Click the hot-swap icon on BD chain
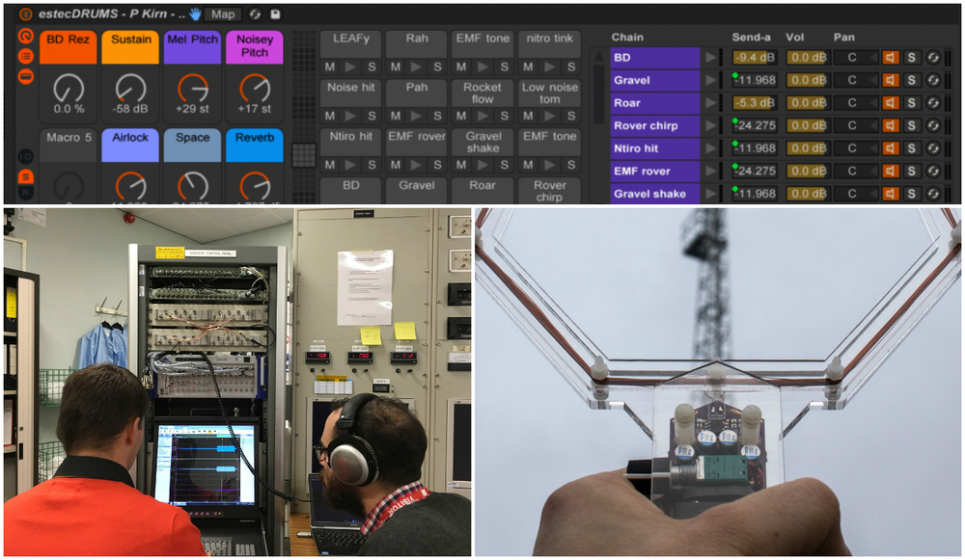Screen dimensions: 965x560 (933, 57)
